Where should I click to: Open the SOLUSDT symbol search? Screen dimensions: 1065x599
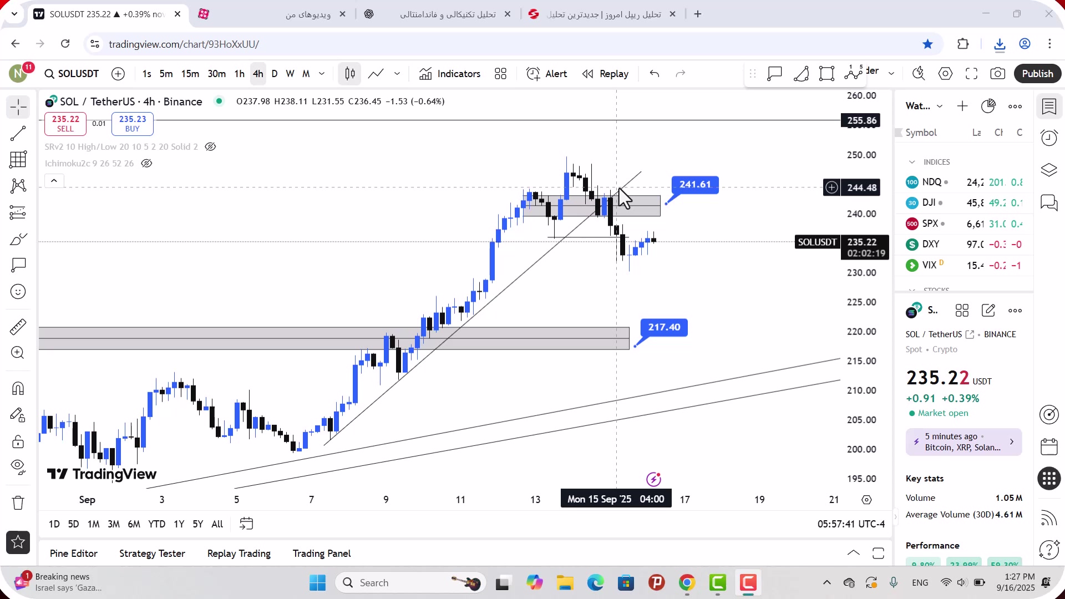coord(72,74)
